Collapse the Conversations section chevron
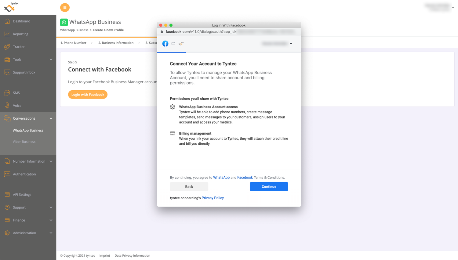This screenshot has height=260, width=458. [x=51, y=118]
